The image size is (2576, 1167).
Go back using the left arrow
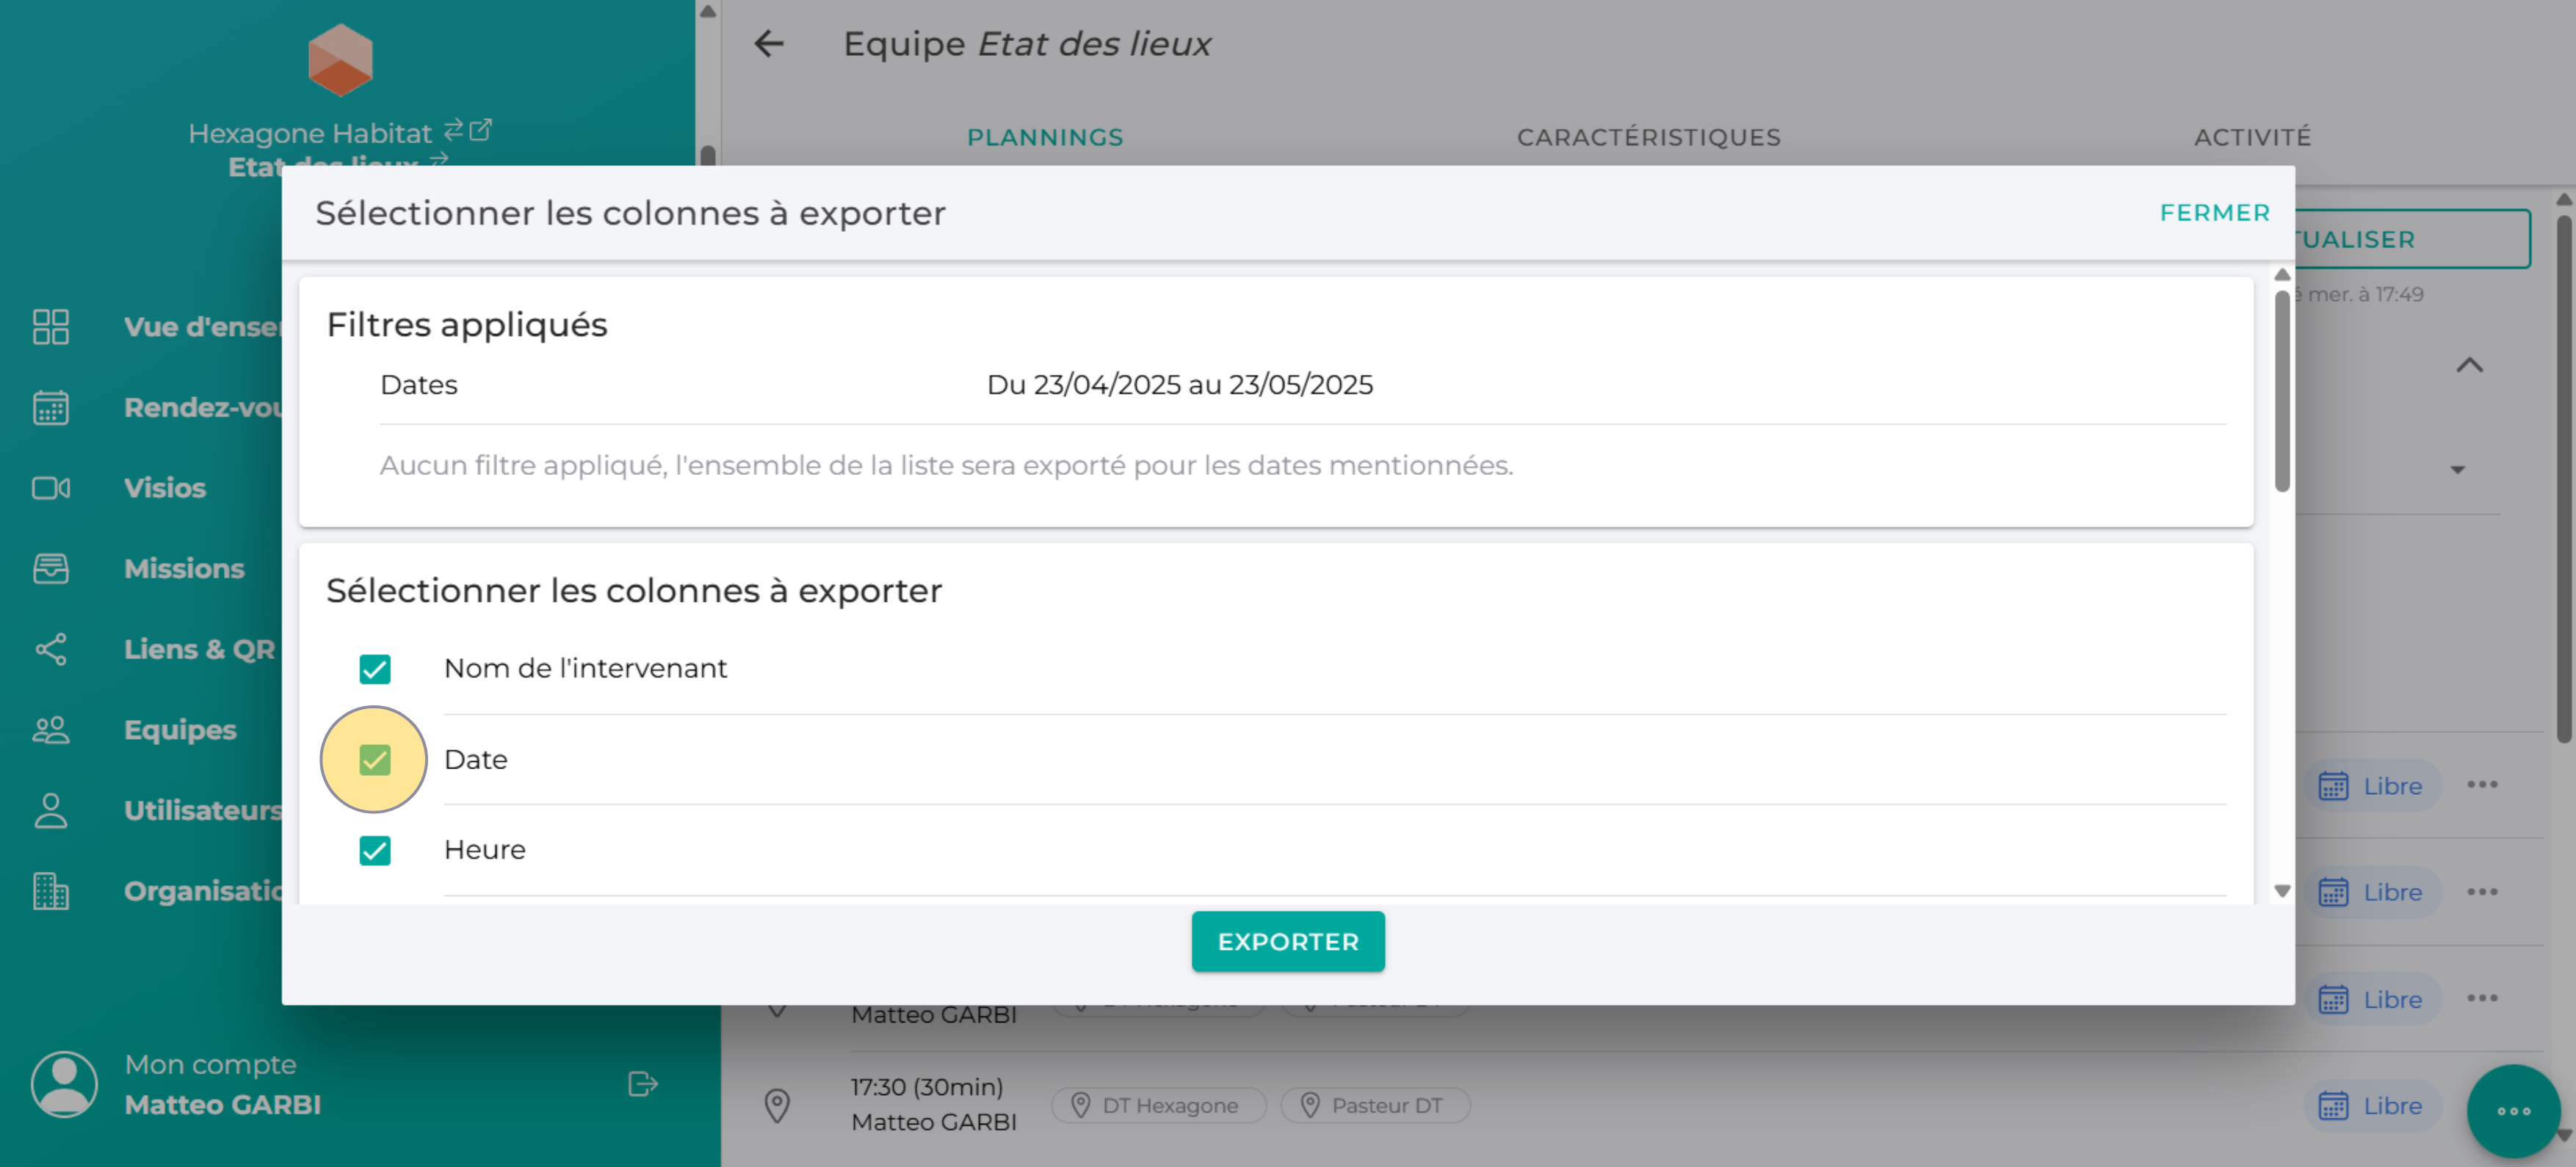768,44
